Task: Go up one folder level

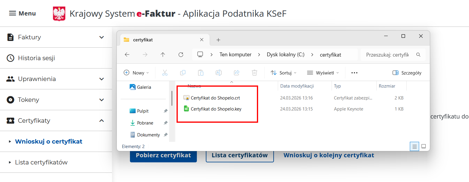Action: pyautogui.click(x=163, y=55)
